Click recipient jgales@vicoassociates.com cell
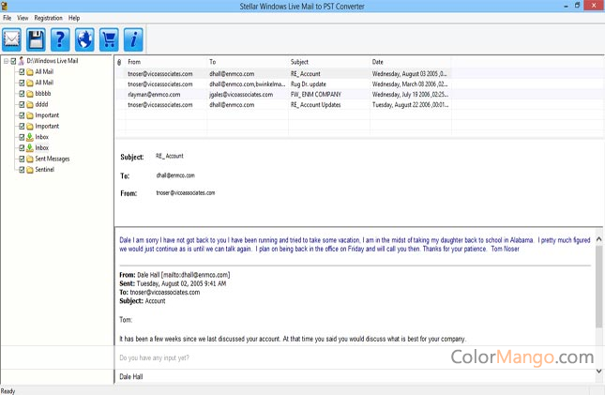Screen dimensions: 605x395 pyautogui.click(x=241, y=95)
